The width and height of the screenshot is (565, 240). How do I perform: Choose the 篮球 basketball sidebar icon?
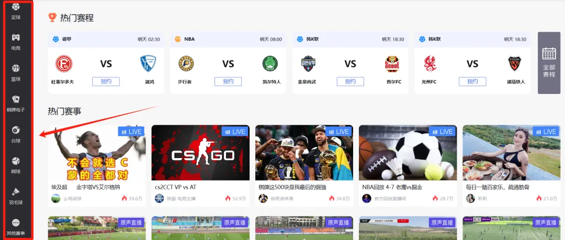(16, 68)
